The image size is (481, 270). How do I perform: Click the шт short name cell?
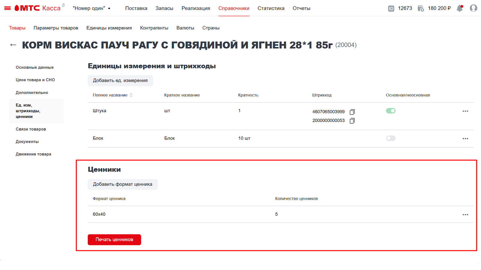pyautogui.click(x=167, y=111)
